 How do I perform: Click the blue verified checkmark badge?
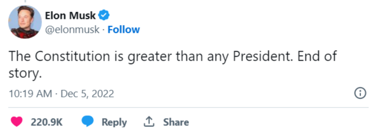tap(104, 16)
